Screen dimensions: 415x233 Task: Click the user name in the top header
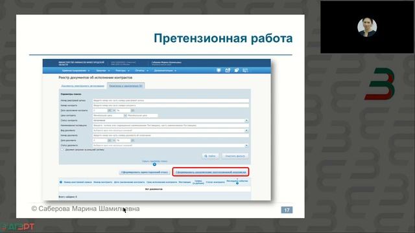click(167, 63)
